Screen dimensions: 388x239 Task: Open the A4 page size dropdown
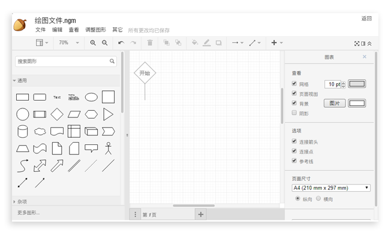[331, 188]
